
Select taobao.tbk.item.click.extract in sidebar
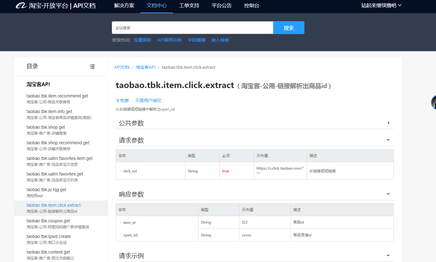(53, 205)
